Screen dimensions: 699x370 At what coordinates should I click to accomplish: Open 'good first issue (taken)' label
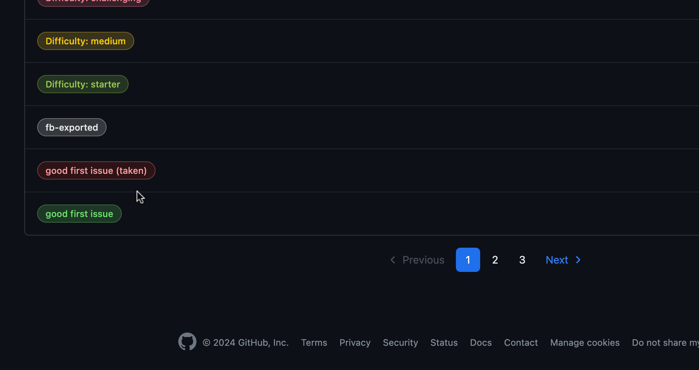(96, 170)
